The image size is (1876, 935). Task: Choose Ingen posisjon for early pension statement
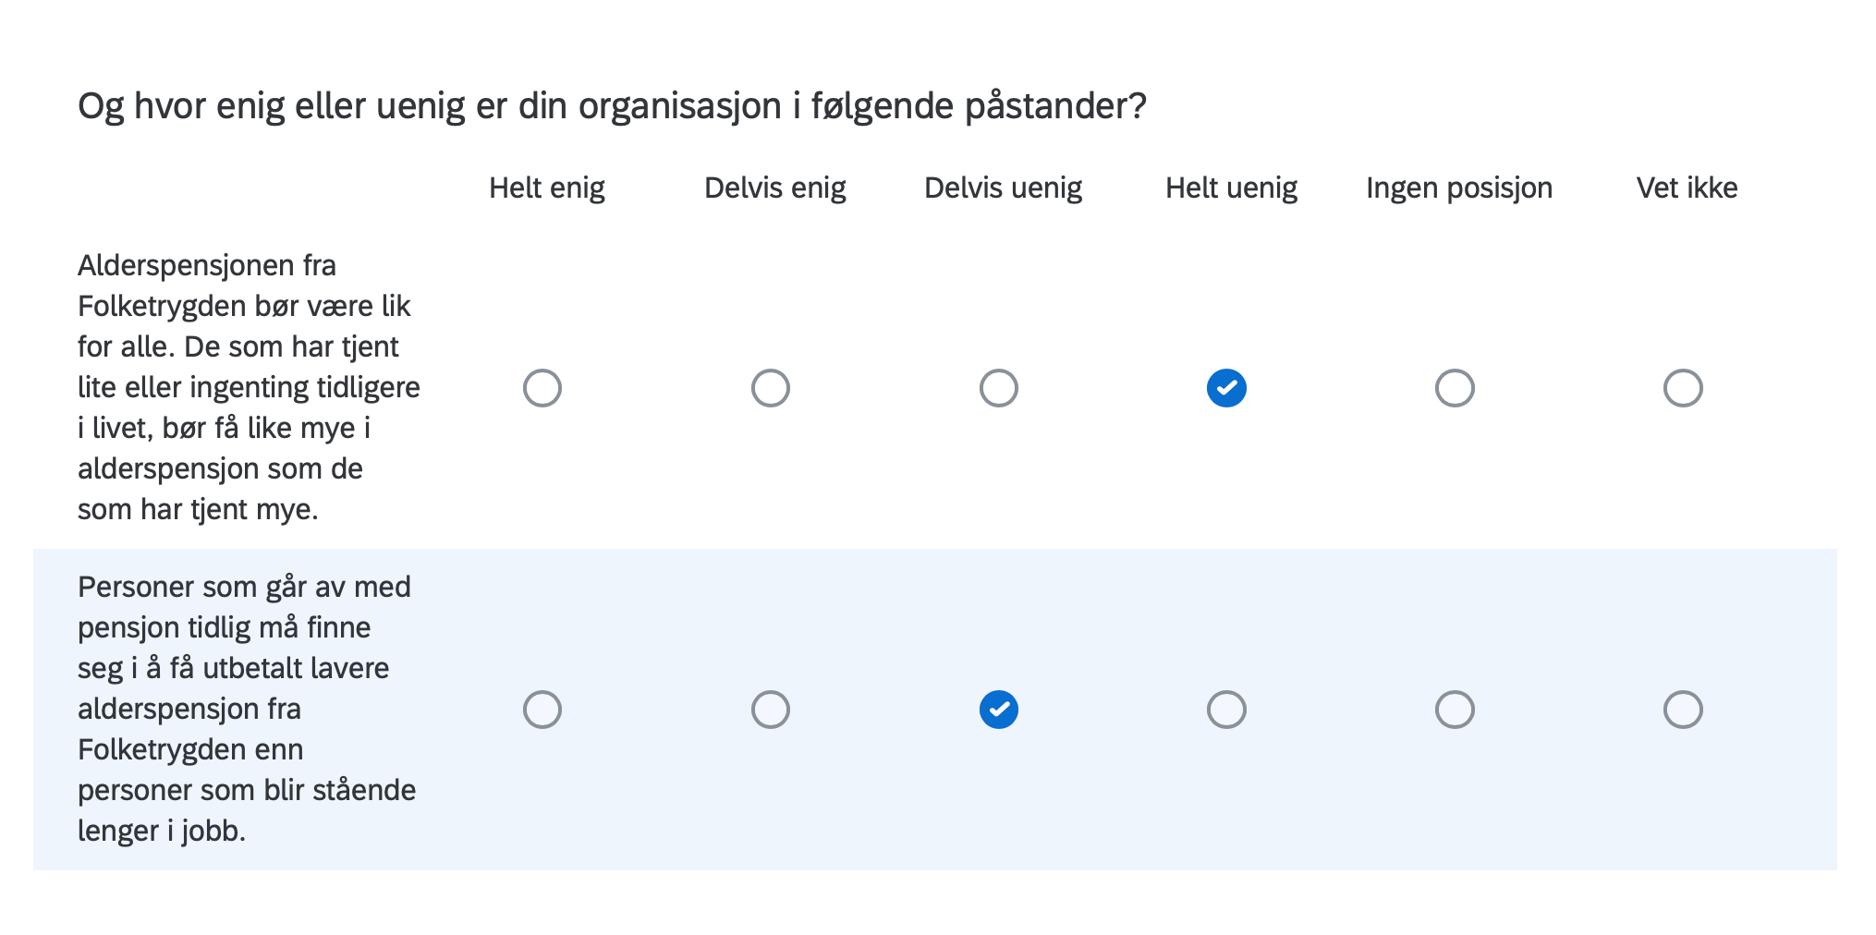point(1455,710)
